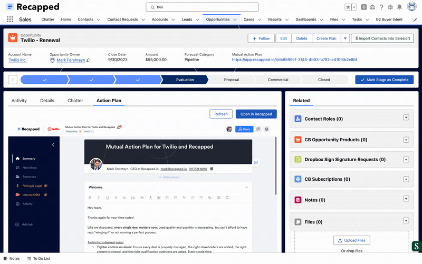
Task: Open Salesforce Help question mark
Action: tap(381, 7)
